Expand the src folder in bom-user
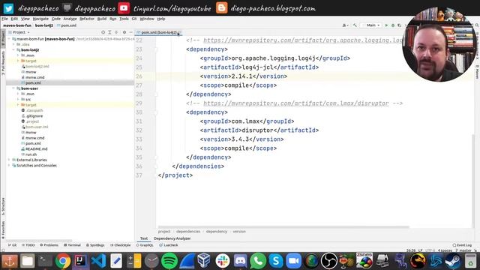480x270 pixels. pyautogui.click(x=18, y=100)
